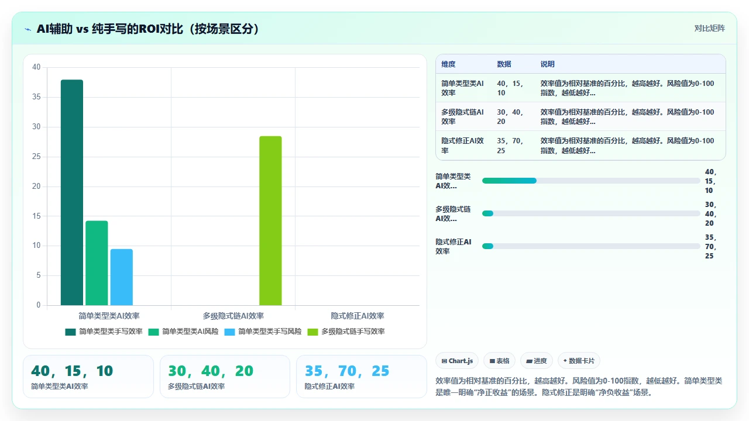Click the light blue bar in chart
The image size is (749, 421).
pos(122,277)
